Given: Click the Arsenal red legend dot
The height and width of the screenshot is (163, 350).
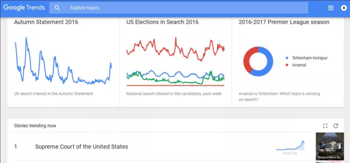Looking at the screenshot, I should point(287,65).
